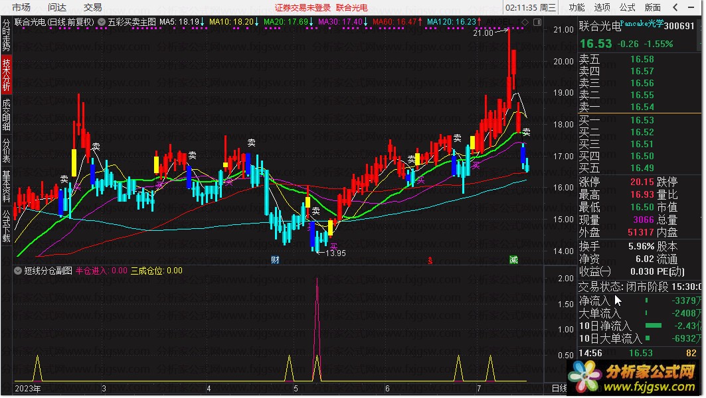Click the panel layout icon in chart header
Image resolution: width=706 pixels, height=398 pixels.
(x=537, y=22)
